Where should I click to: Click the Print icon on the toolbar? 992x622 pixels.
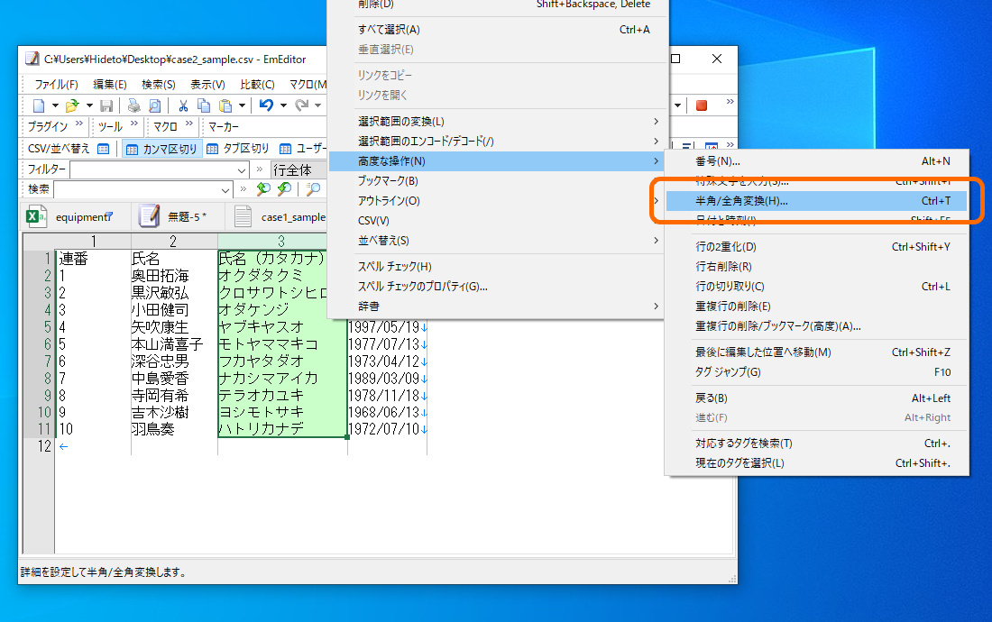pyautogui.click(x=133, y=105)
